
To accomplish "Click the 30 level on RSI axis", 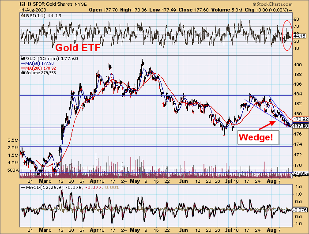I will (x=296, y=42).
